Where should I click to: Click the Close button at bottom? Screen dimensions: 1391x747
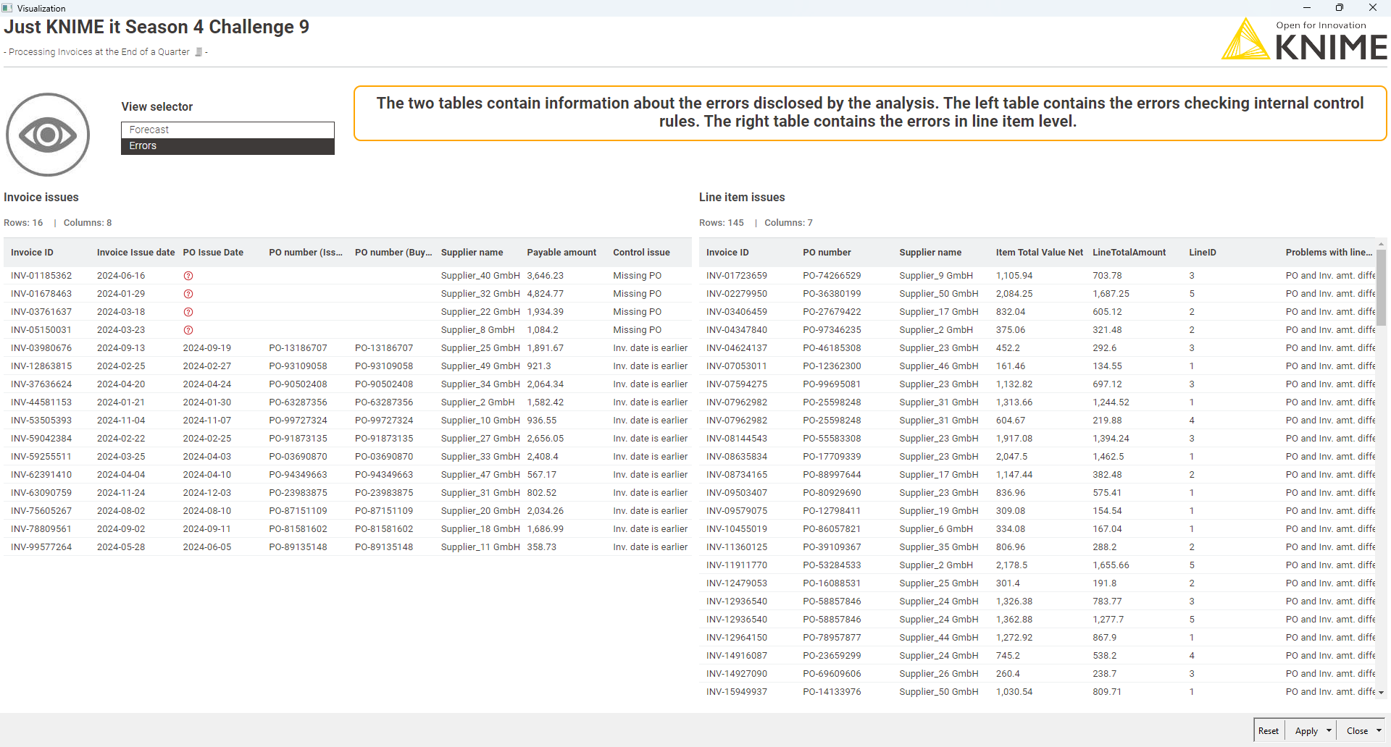(x=1357, y=731)
